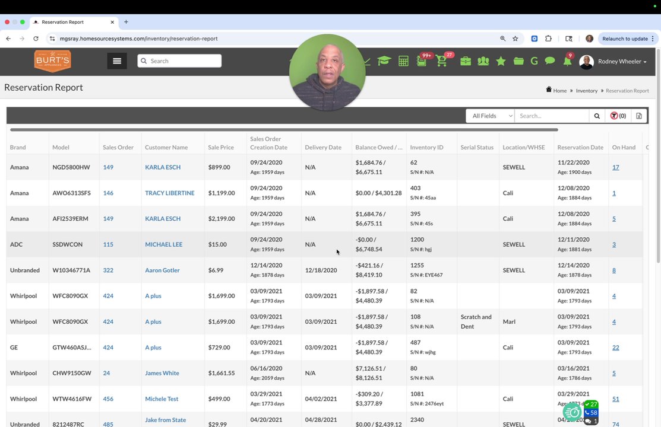
Task: Click the horizontal table scrollbar
Action: (284, 130)
